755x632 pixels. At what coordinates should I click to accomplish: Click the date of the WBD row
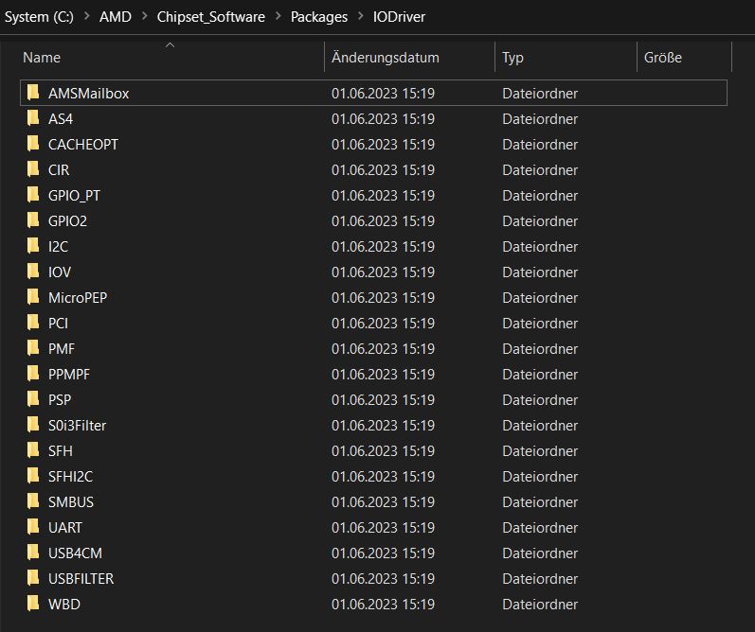coord(383,604)
